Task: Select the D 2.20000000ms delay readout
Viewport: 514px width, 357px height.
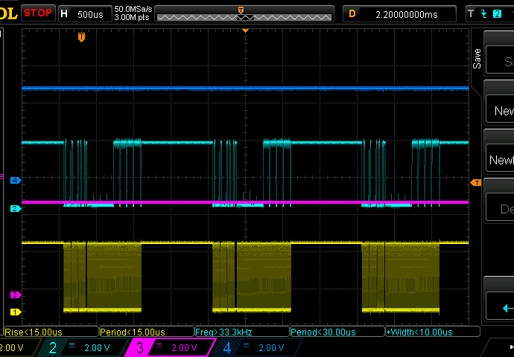Action: coord(399,14)
